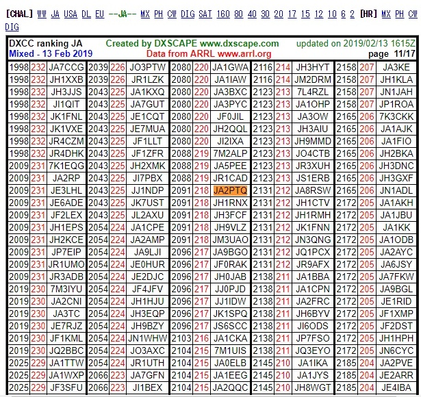The image size is (421, 397).
Task: Open the 2 meter band link
Action: (352, 14)
